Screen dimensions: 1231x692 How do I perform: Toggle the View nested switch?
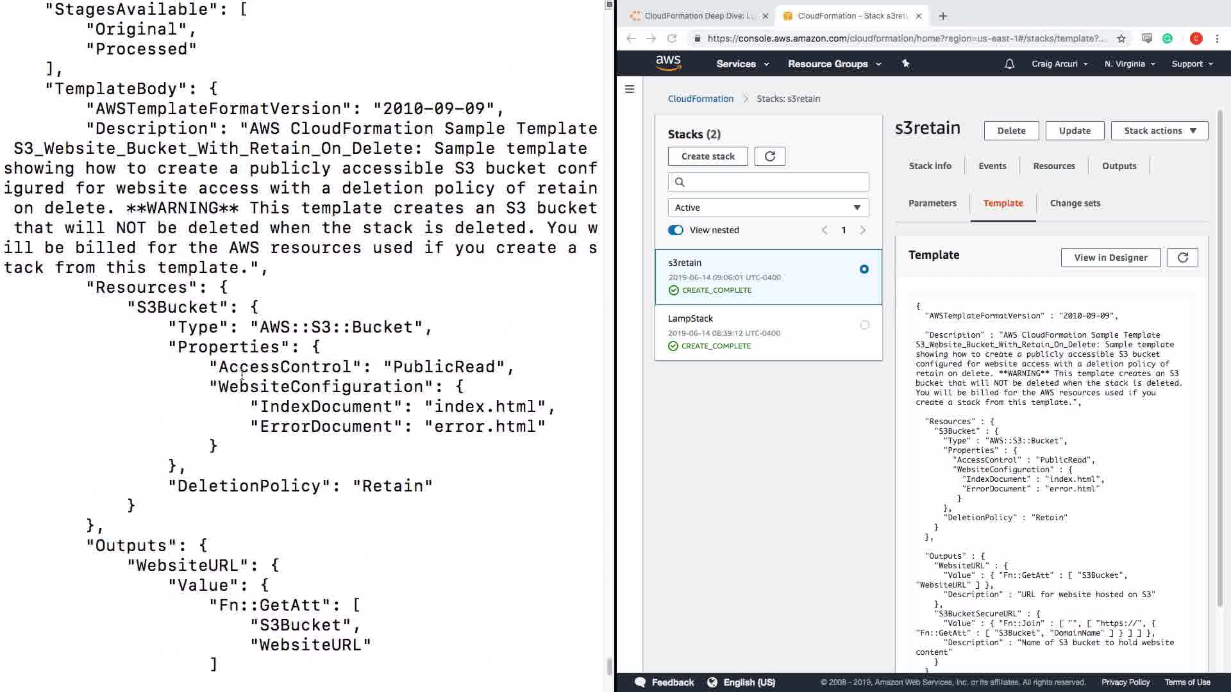[676, 230]
